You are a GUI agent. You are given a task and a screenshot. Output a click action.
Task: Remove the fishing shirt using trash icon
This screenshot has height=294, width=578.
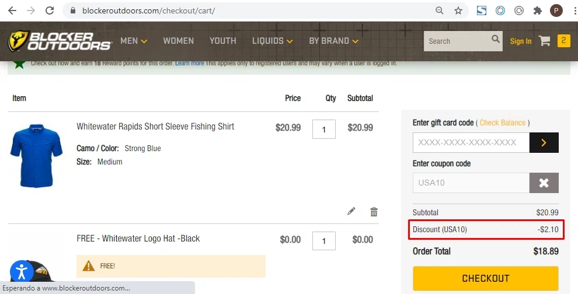pos(374,212)
